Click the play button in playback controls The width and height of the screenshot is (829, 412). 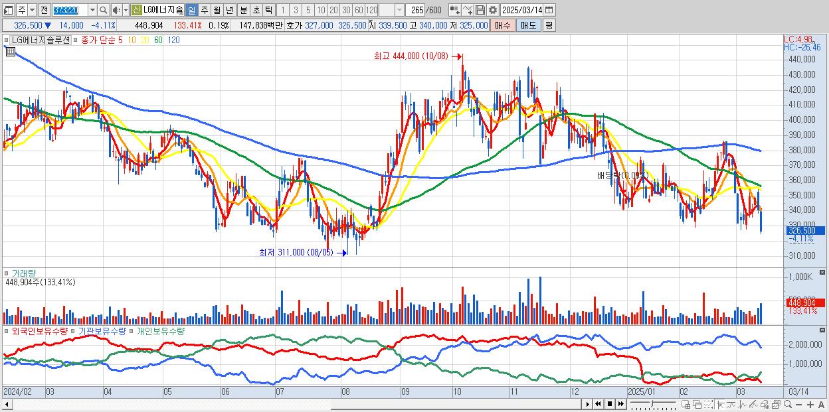588,404
